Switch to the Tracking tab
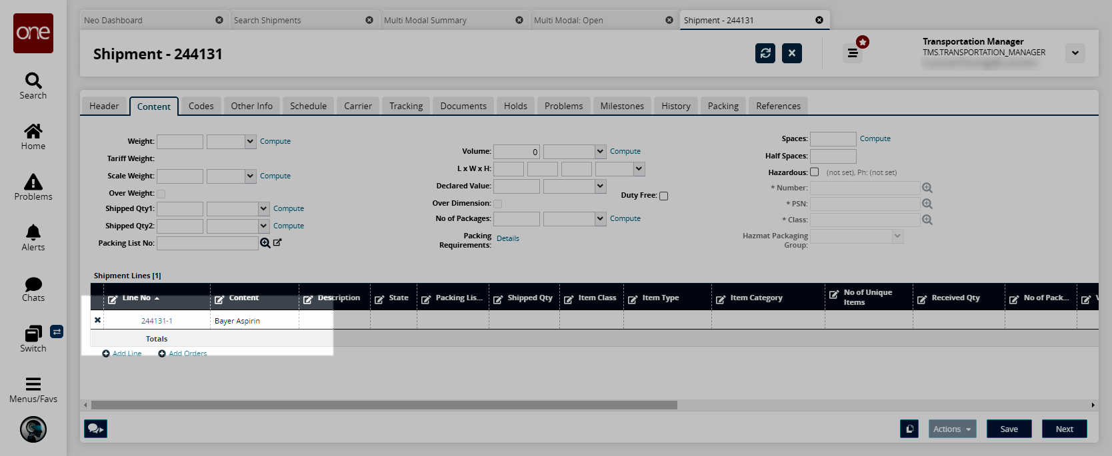1112x456 pixels. (x=406, y=106)
